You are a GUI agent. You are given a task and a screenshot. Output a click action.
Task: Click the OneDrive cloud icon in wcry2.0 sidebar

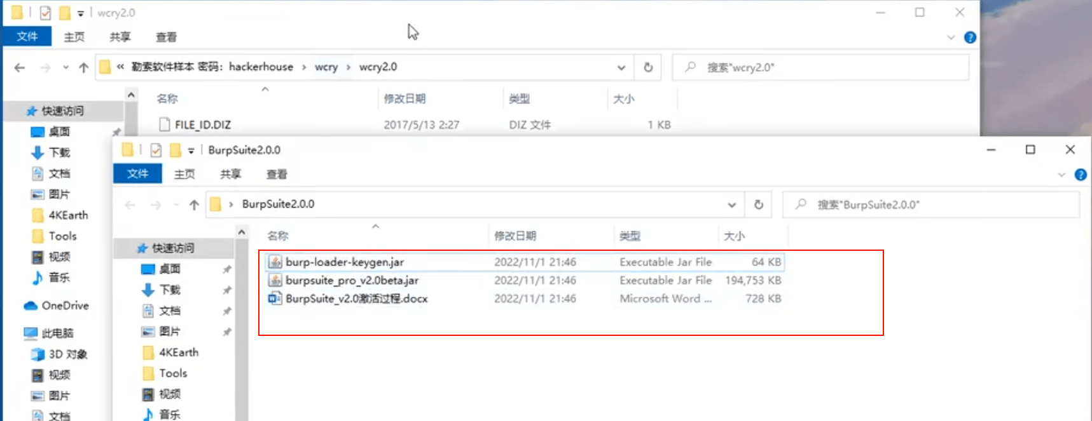(31, 305)
